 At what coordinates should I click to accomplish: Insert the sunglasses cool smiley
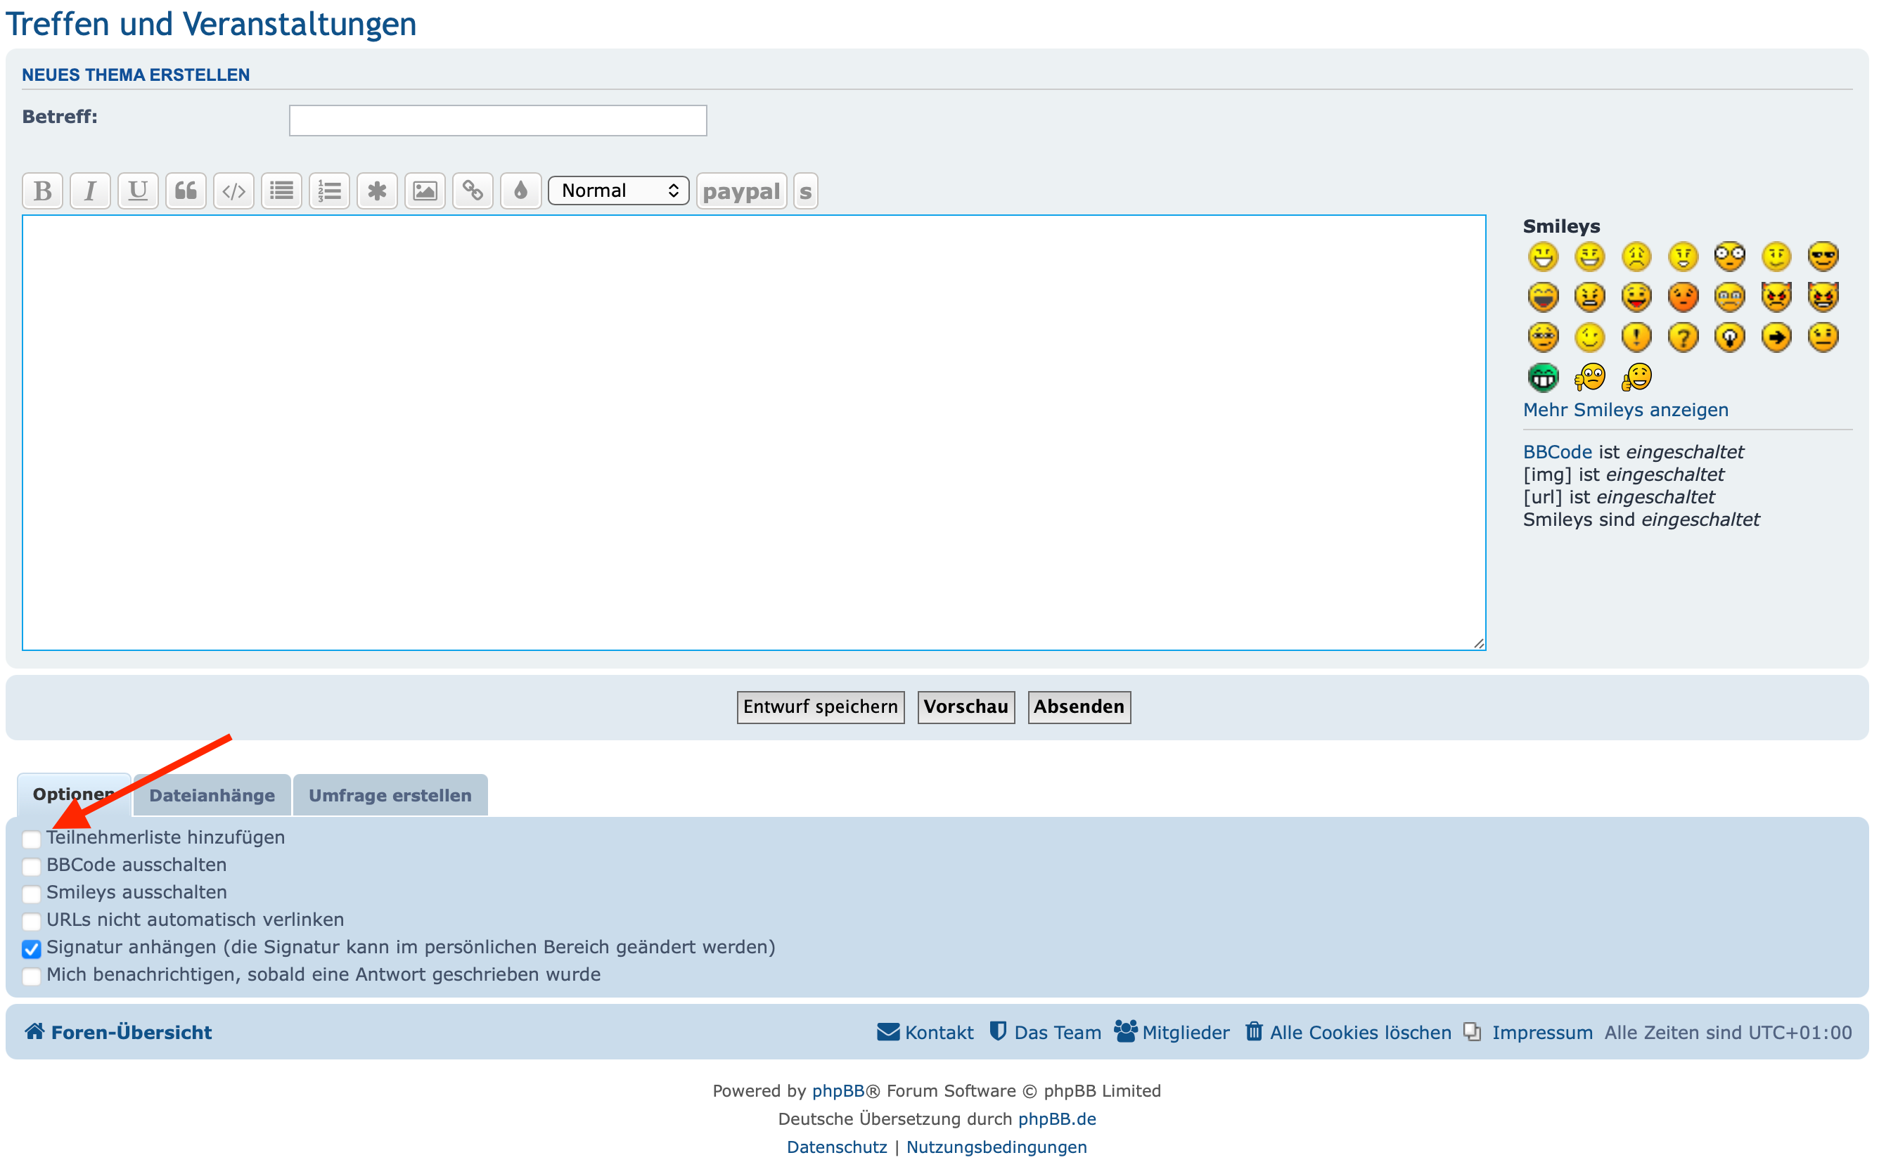pyautogui.click(x=1823, y=257)
